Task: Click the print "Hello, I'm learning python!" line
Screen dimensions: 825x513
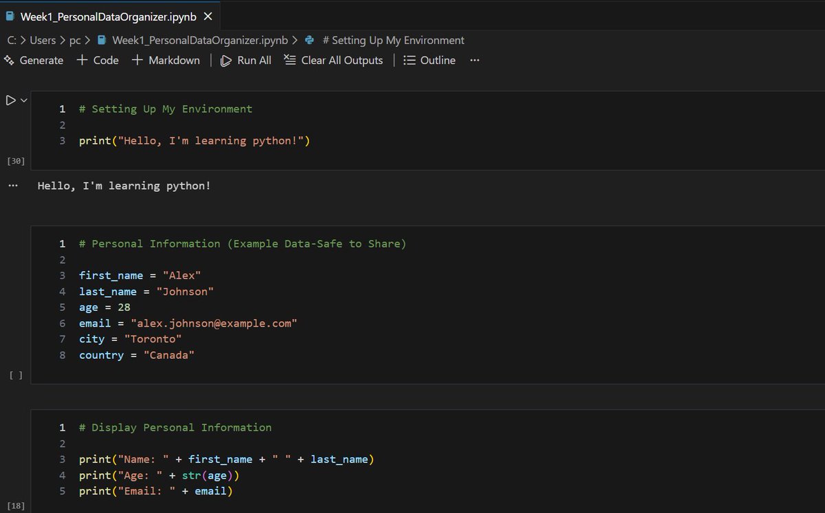Action: (195, 140)
